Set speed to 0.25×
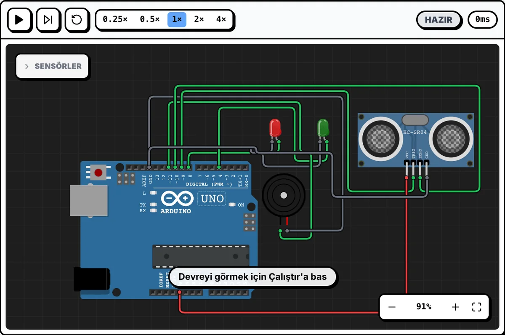 pyautogui.click(x=115, y=19)
